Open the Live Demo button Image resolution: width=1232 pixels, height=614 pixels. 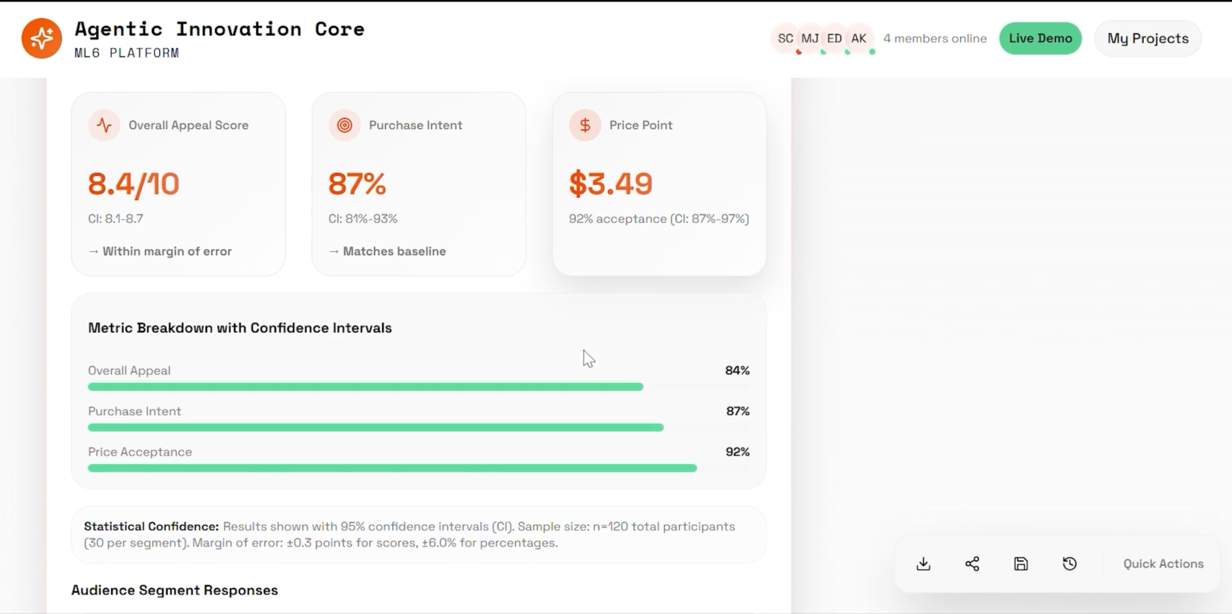[1041, 39]
